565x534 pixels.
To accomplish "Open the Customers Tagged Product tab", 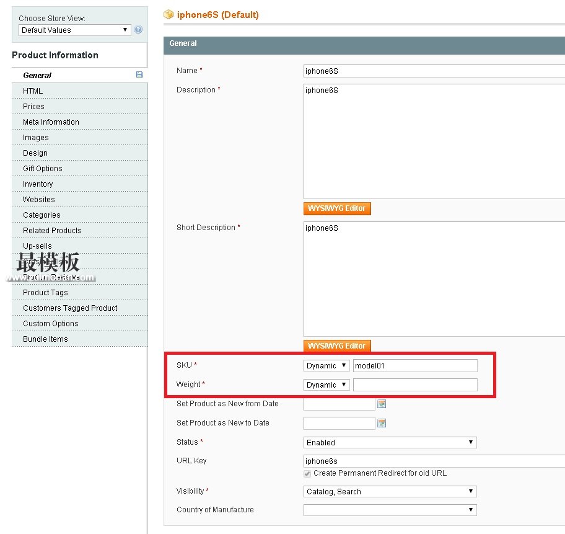I will (80, 308).
